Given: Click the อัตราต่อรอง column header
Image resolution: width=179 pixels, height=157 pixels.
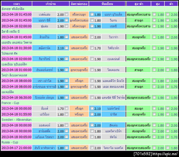Looking at the screenshot, I should (79, 4).
